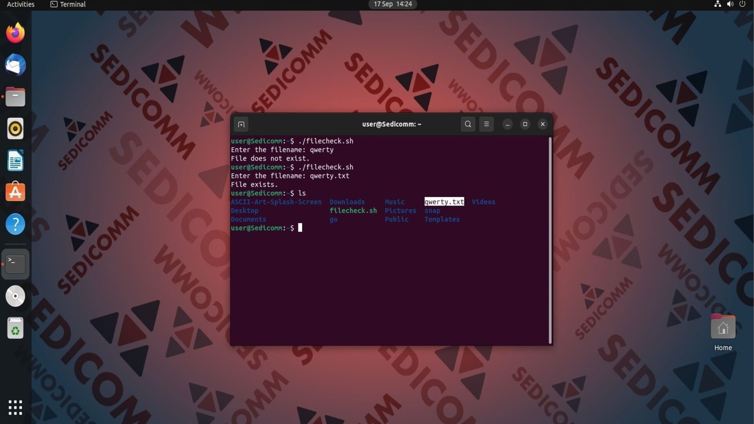Click the Public directory name

click(397, 219)
